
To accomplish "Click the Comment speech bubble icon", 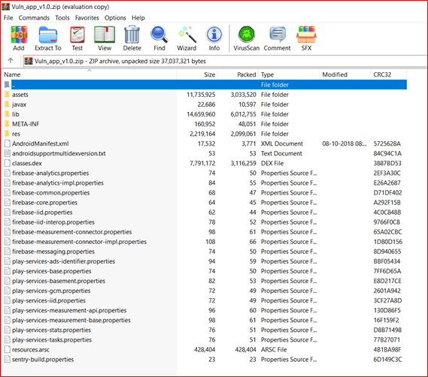I will point(278,35).
